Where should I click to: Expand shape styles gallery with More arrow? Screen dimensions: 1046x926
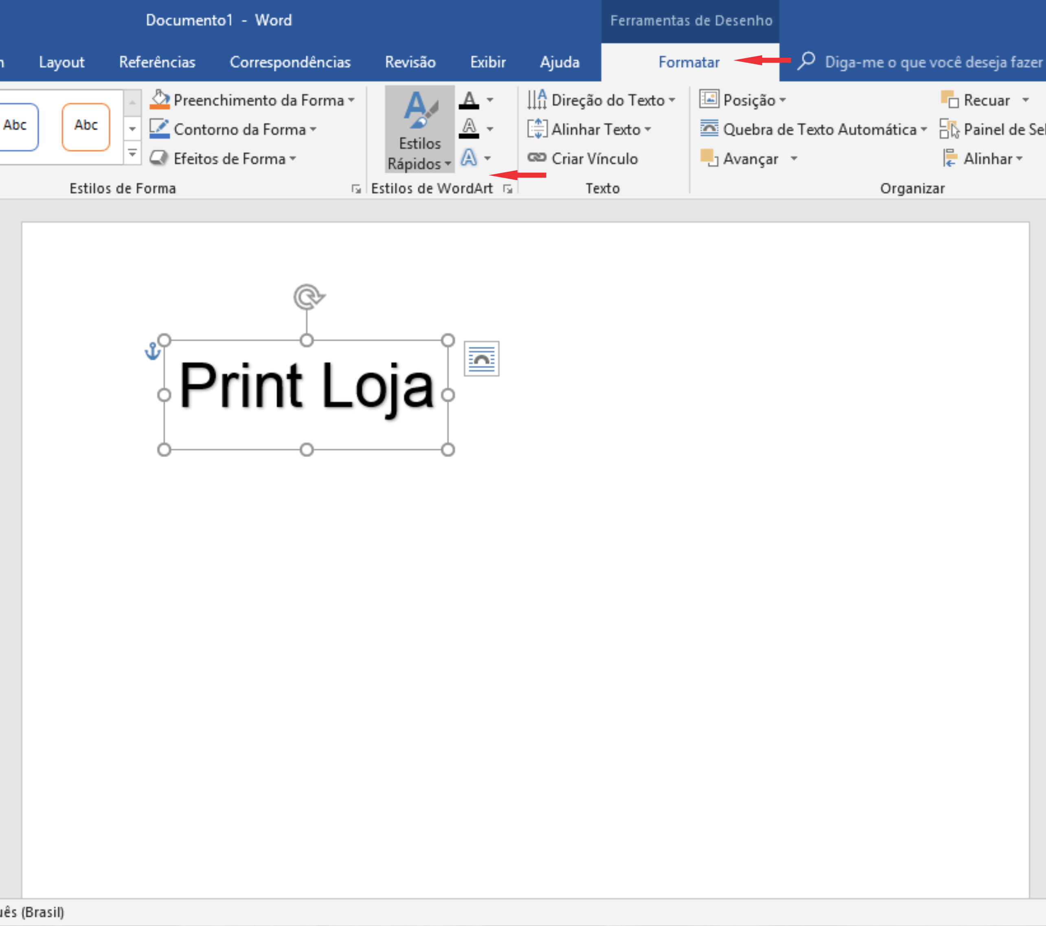132,153
